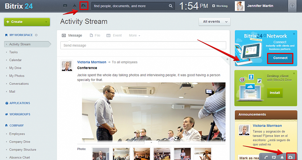Open My Workspace settings gear

36,35
